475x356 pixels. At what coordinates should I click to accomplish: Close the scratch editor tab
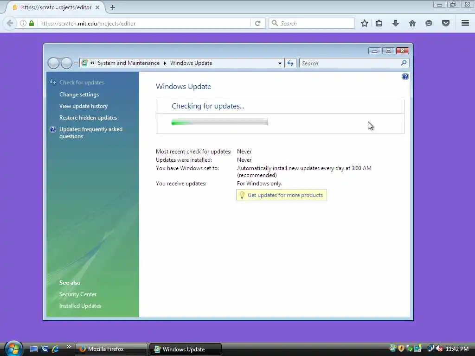pyautogui.click(x=97, y=7)
